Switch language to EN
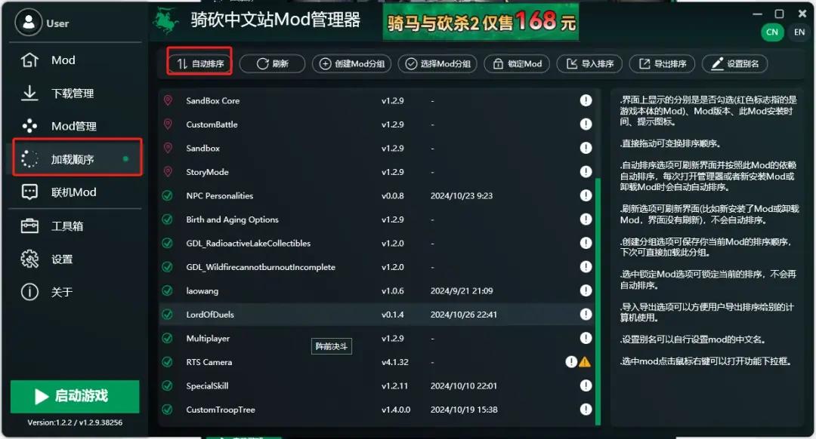816x439 pixels. 799,32
